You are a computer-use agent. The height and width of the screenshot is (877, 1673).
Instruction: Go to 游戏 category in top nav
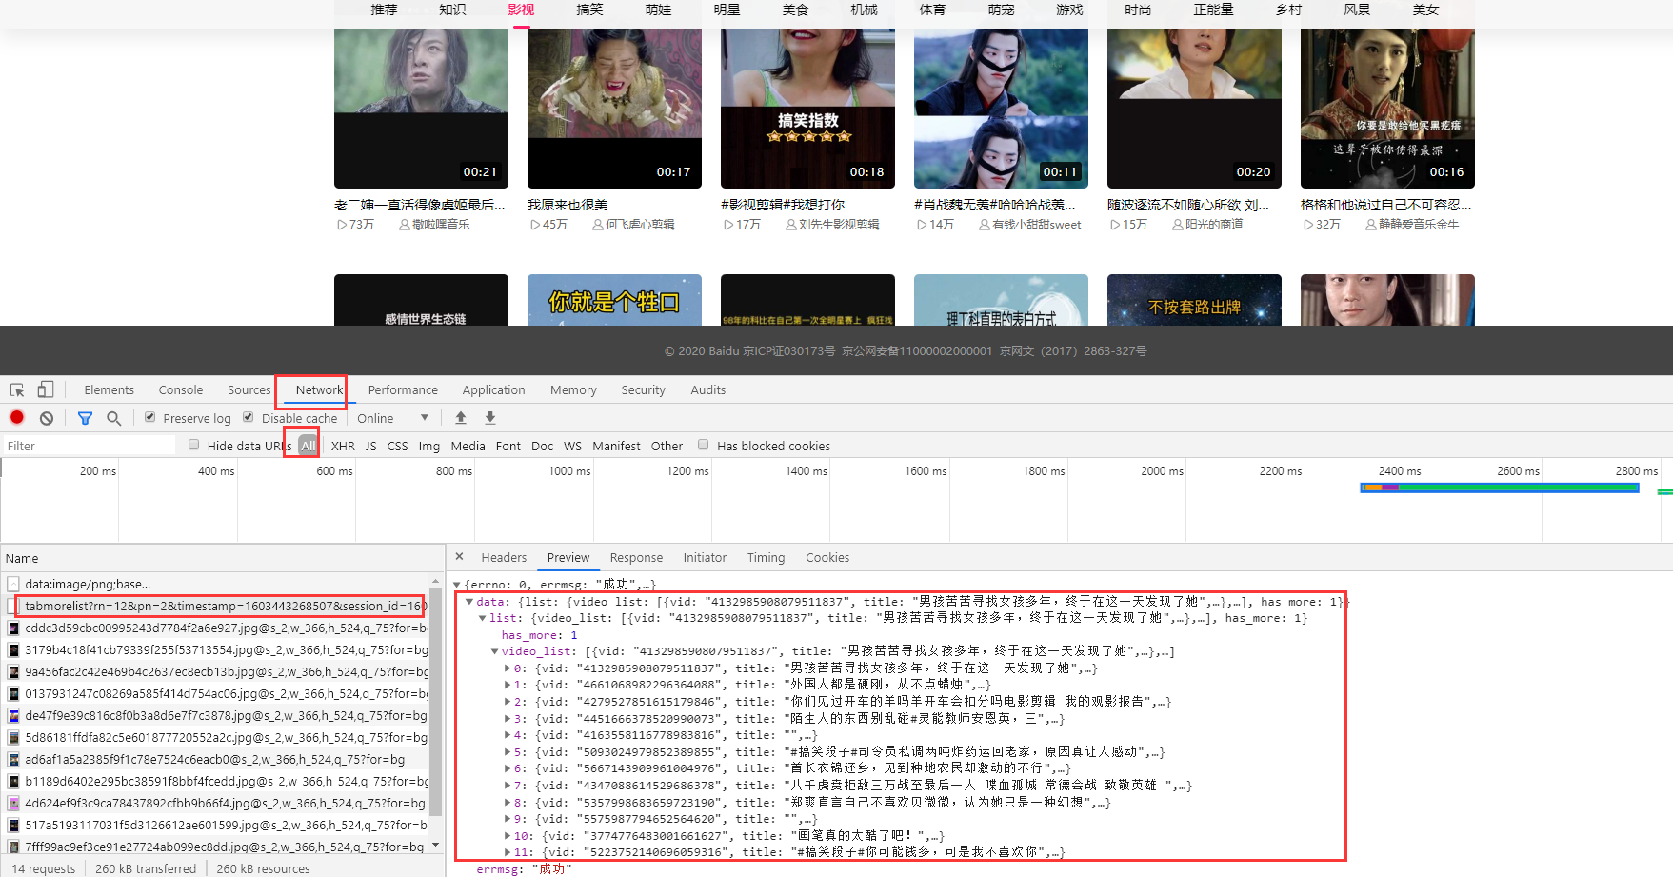pos(1069,10)
